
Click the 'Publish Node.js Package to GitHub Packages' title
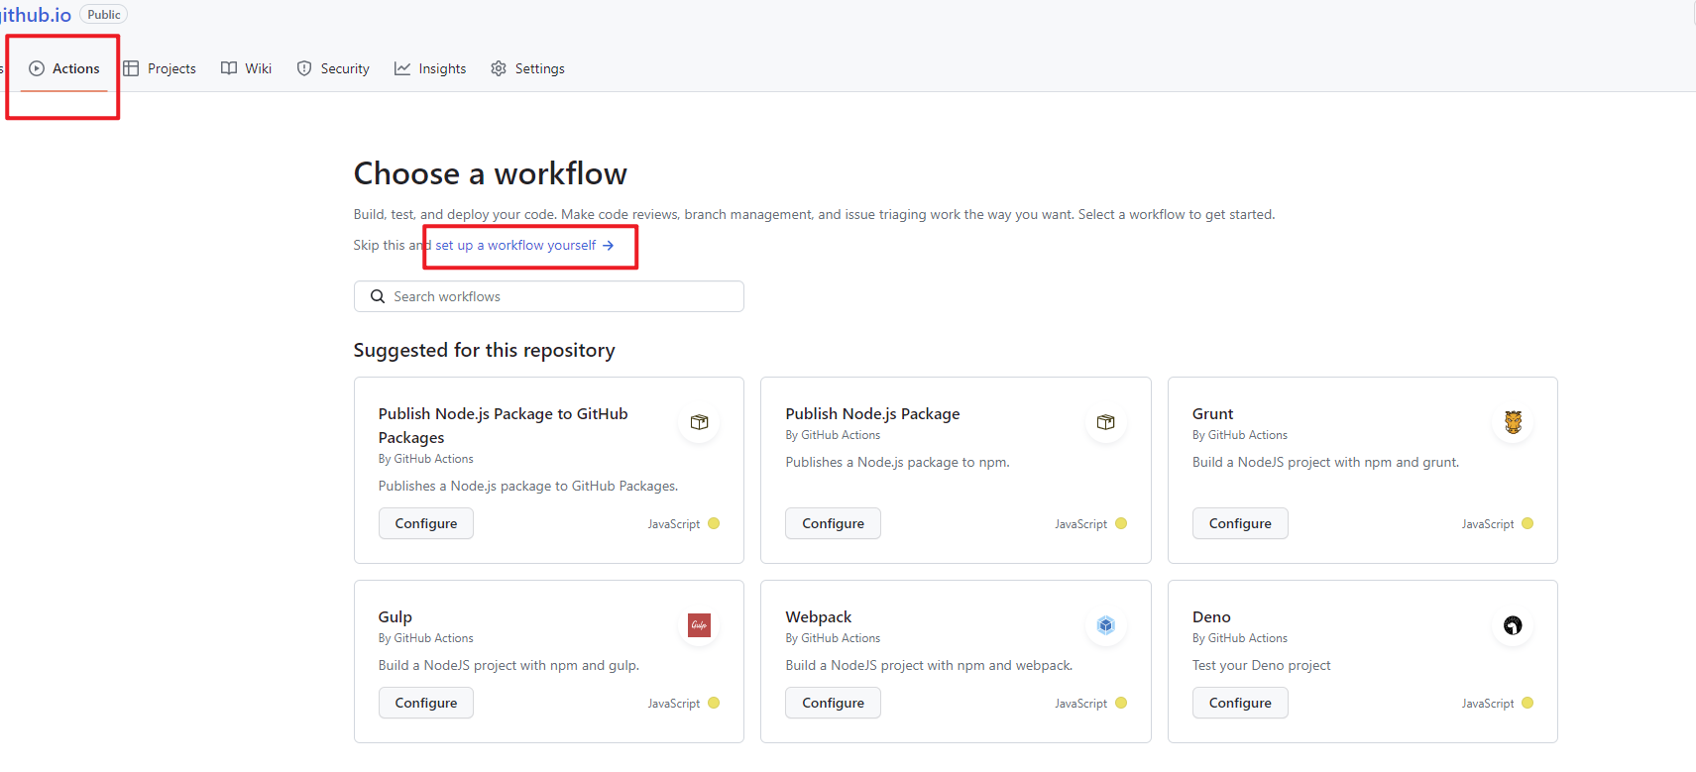click(504, 425)
